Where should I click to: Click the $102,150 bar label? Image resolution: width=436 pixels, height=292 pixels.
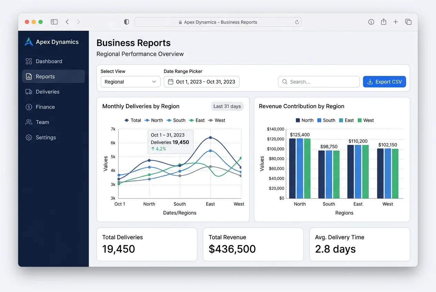click(x=388, y=145)
